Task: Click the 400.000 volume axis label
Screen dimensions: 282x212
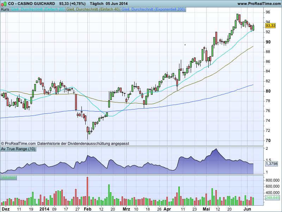Action: [x=272, y=193]
